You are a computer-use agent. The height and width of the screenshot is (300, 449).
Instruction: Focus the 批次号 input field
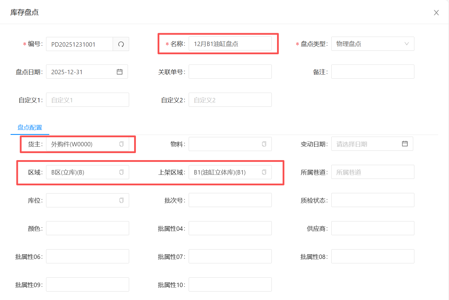pyautogui.click(x=230, y=200)
